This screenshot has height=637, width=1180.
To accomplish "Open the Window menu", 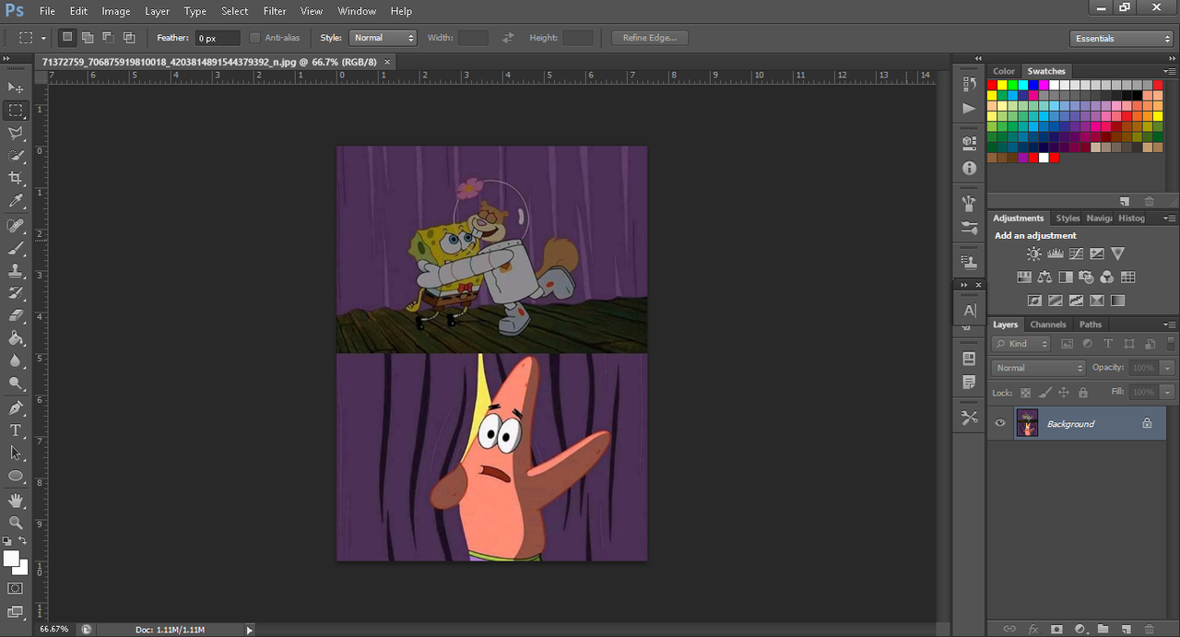I will coord(357,11).
